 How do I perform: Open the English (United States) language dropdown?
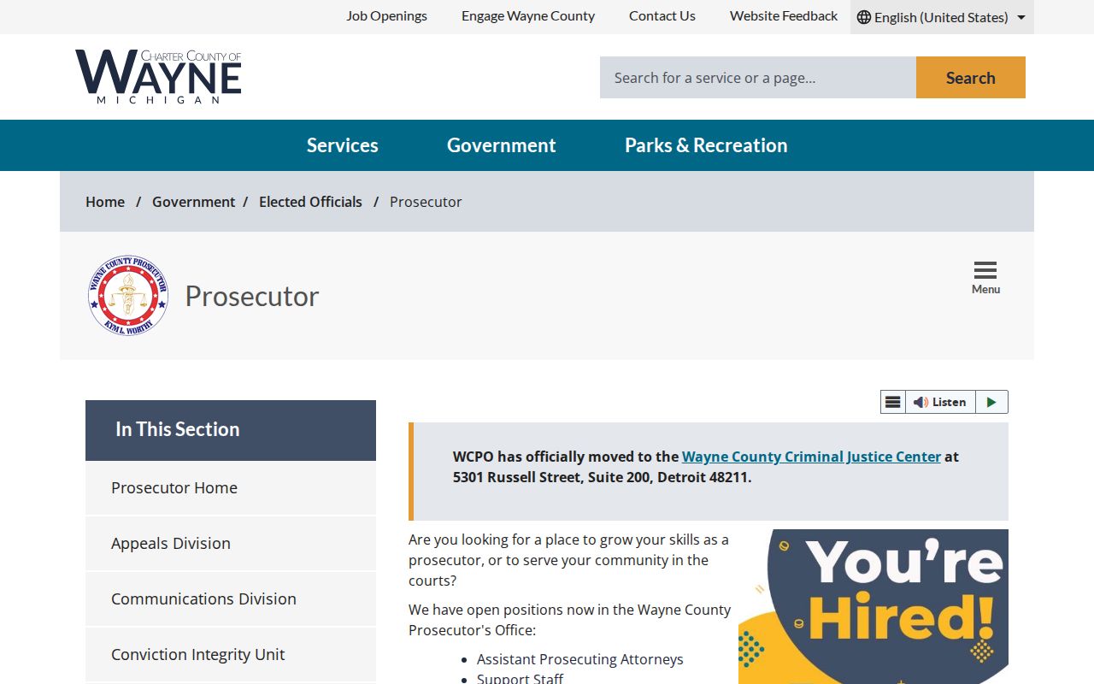click(x=942, y=17)
